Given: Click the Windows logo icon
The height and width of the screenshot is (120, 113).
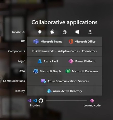Looking at the screenshot, I should pyautogui.click(x=77, y=32).
